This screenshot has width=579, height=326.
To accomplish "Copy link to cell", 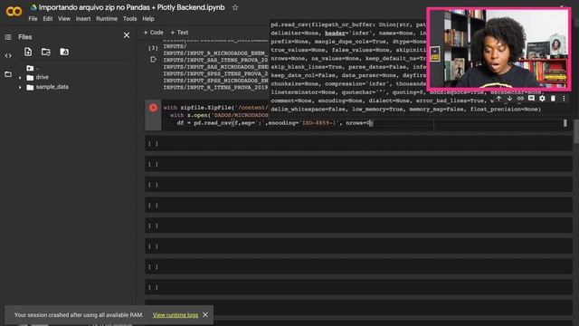I will pyautogui.click(x=520, y=99).
